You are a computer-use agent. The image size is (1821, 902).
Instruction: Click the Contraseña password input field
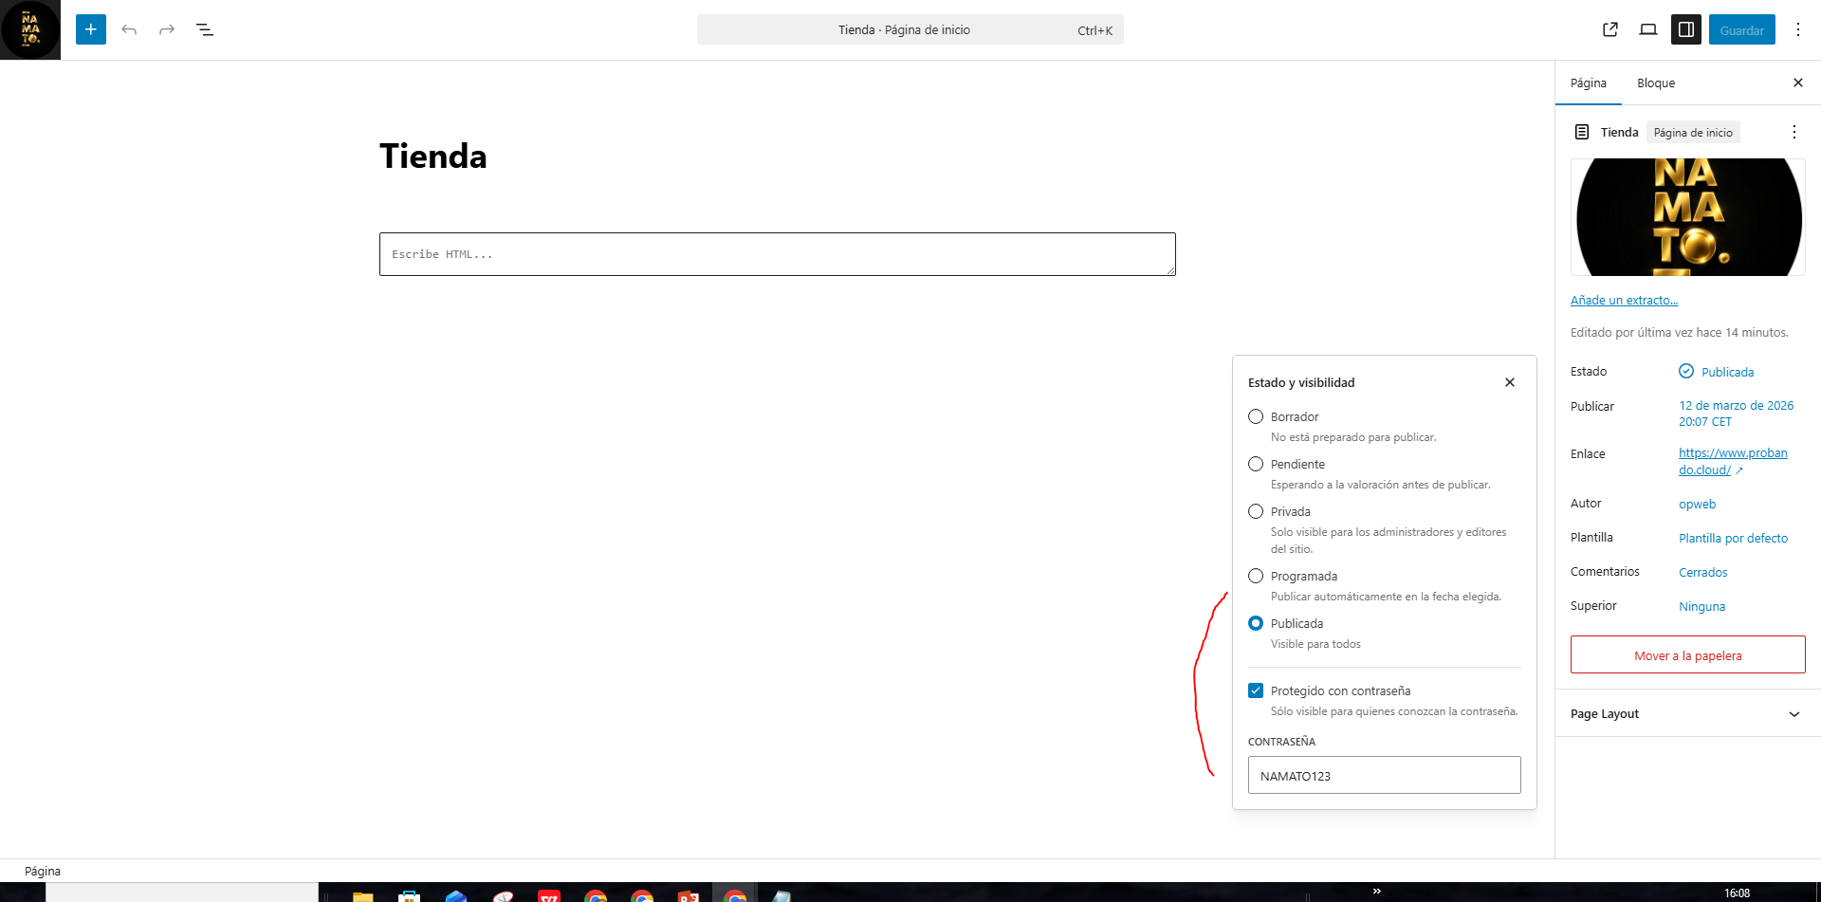[1384, 775]
